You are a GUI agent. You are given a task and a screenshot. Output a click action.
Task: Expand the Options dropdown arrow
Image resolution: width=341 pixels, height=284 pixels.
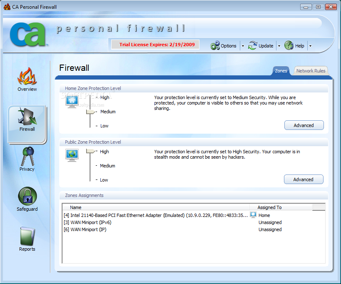(x=243, y=46)
